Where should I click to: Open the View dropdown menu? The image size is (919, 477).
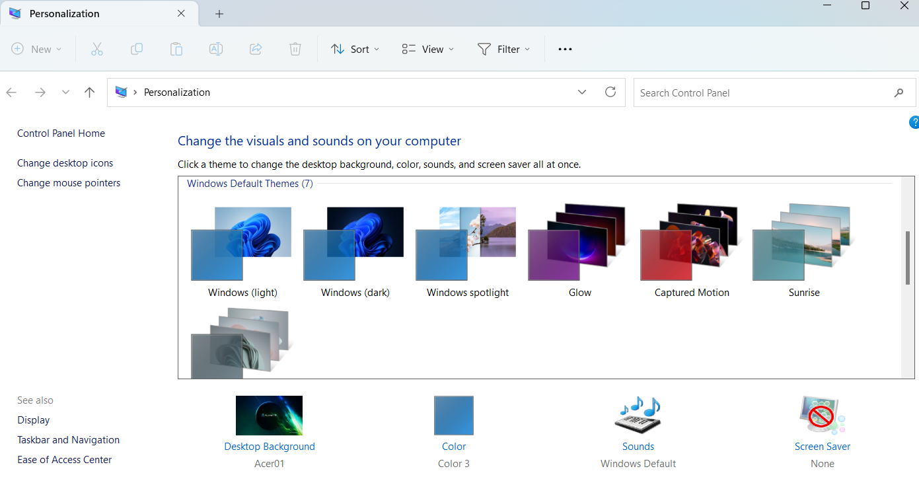[428, 49]
